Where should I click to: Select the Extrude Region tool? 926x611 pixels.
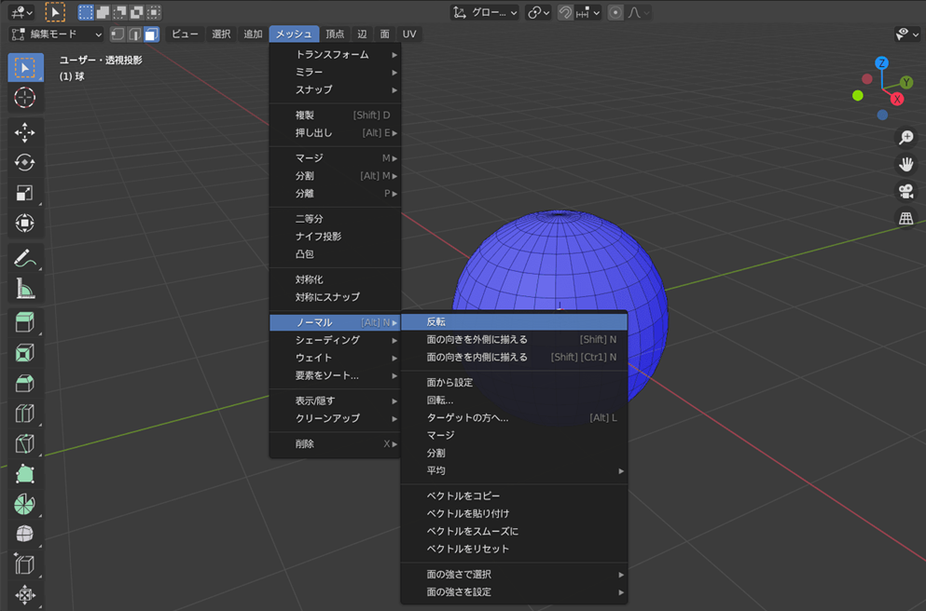[25, 322]
